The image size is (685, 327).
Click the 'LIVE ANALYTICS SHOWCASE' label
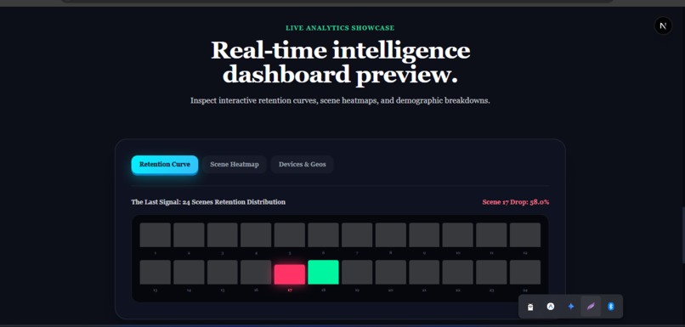tap(340, 28)
